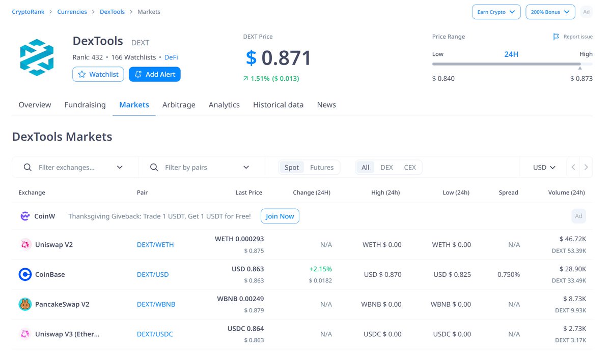Sort by Change (24H) column header
The image size is (611, 353).
[x=312, y=192]
